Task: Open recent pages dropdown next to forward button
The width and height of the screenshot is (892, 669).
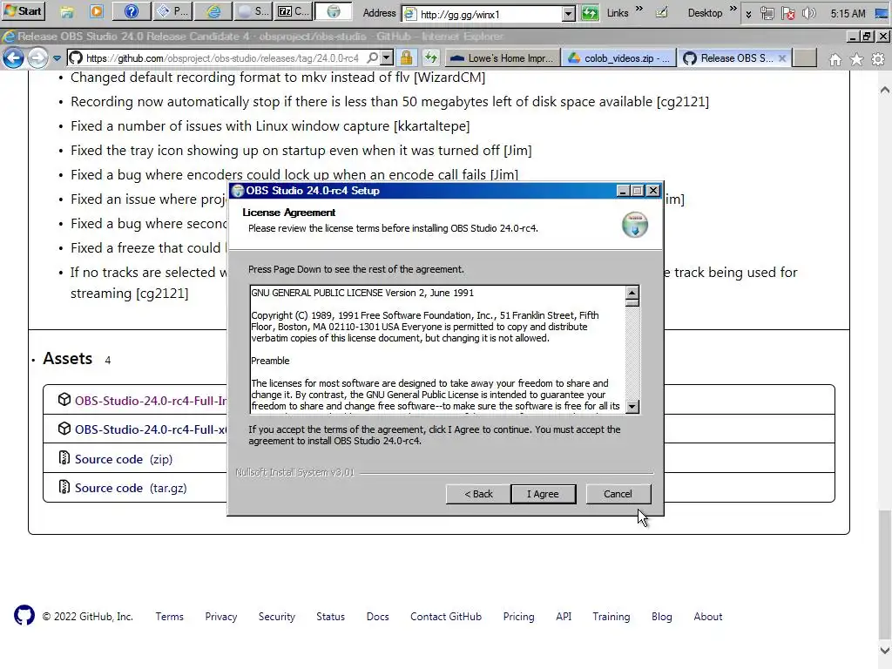Action: [57, 58]
